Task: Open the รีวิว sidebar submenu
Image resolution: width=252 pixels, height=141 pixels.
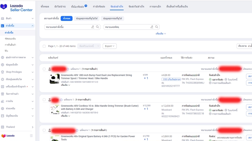Action: [x=6, y=51]
